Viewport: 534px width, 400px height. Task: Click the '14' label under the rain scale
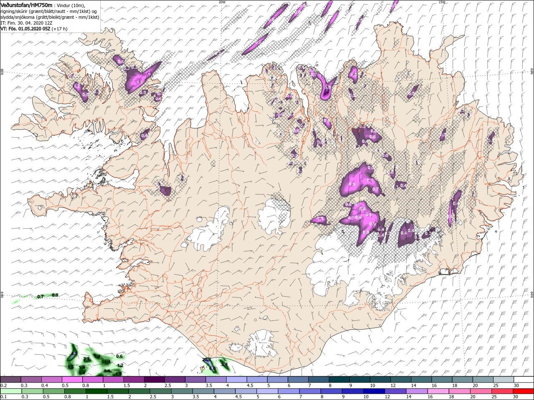click(409, 397)
